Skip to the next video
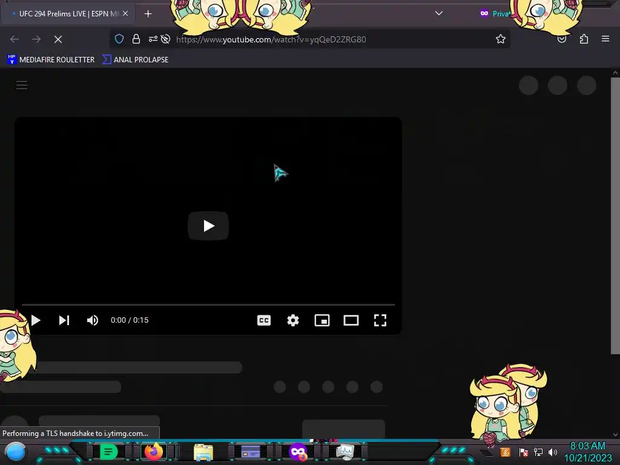 [64, 320]
